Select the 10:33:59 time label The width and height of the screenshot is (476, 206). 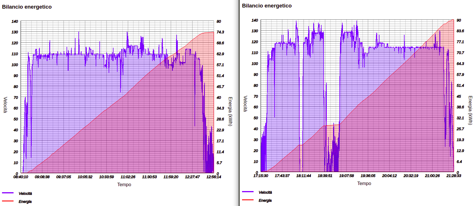[x=107, y=177]
